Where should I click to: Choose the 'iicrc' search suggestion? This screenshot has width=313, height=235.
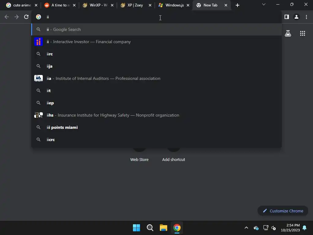(156, 140)
